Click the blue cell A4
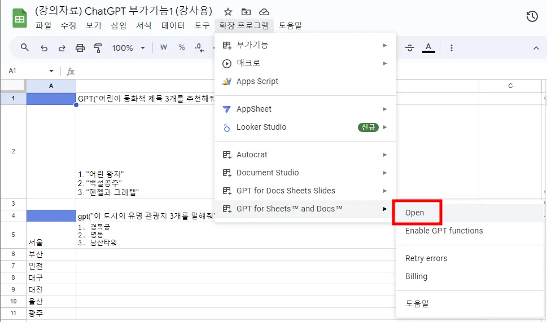Viewport: 547px width, 322px height. (51, 216)
